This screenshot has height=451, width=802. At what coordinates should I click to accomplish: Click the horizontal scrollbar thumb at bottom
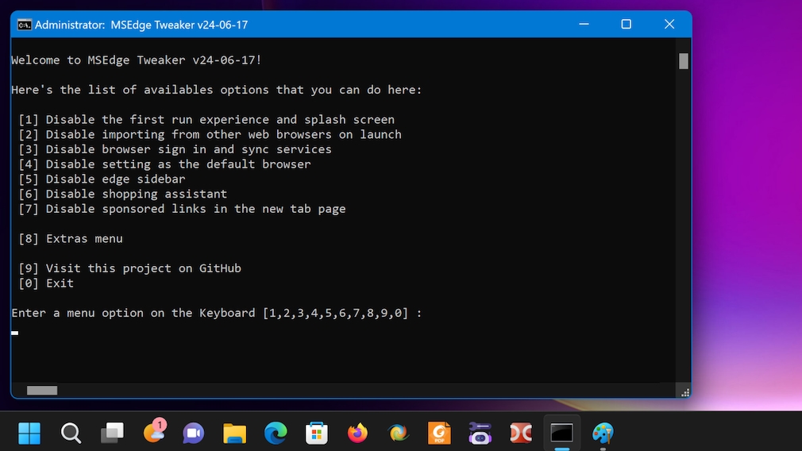point(42,391)
